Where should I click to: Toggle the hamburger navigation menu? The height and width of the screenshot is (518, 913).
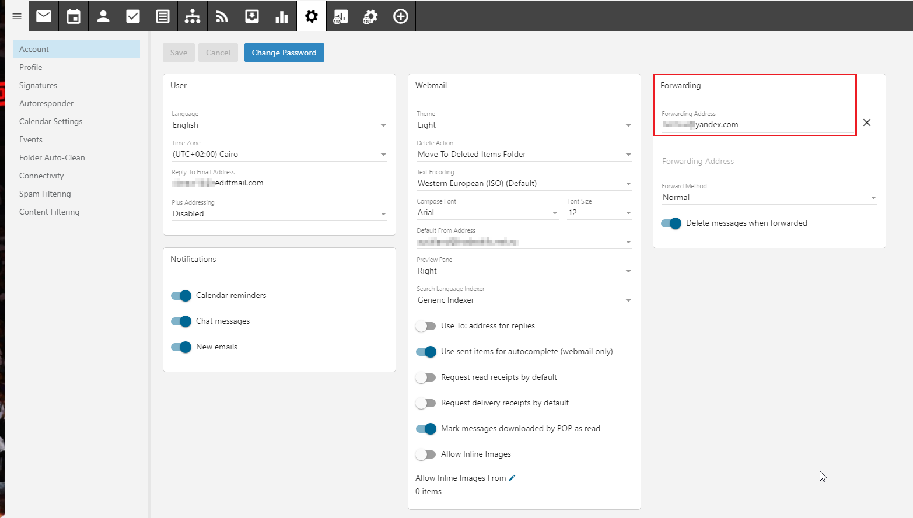[x=17, y=16]
